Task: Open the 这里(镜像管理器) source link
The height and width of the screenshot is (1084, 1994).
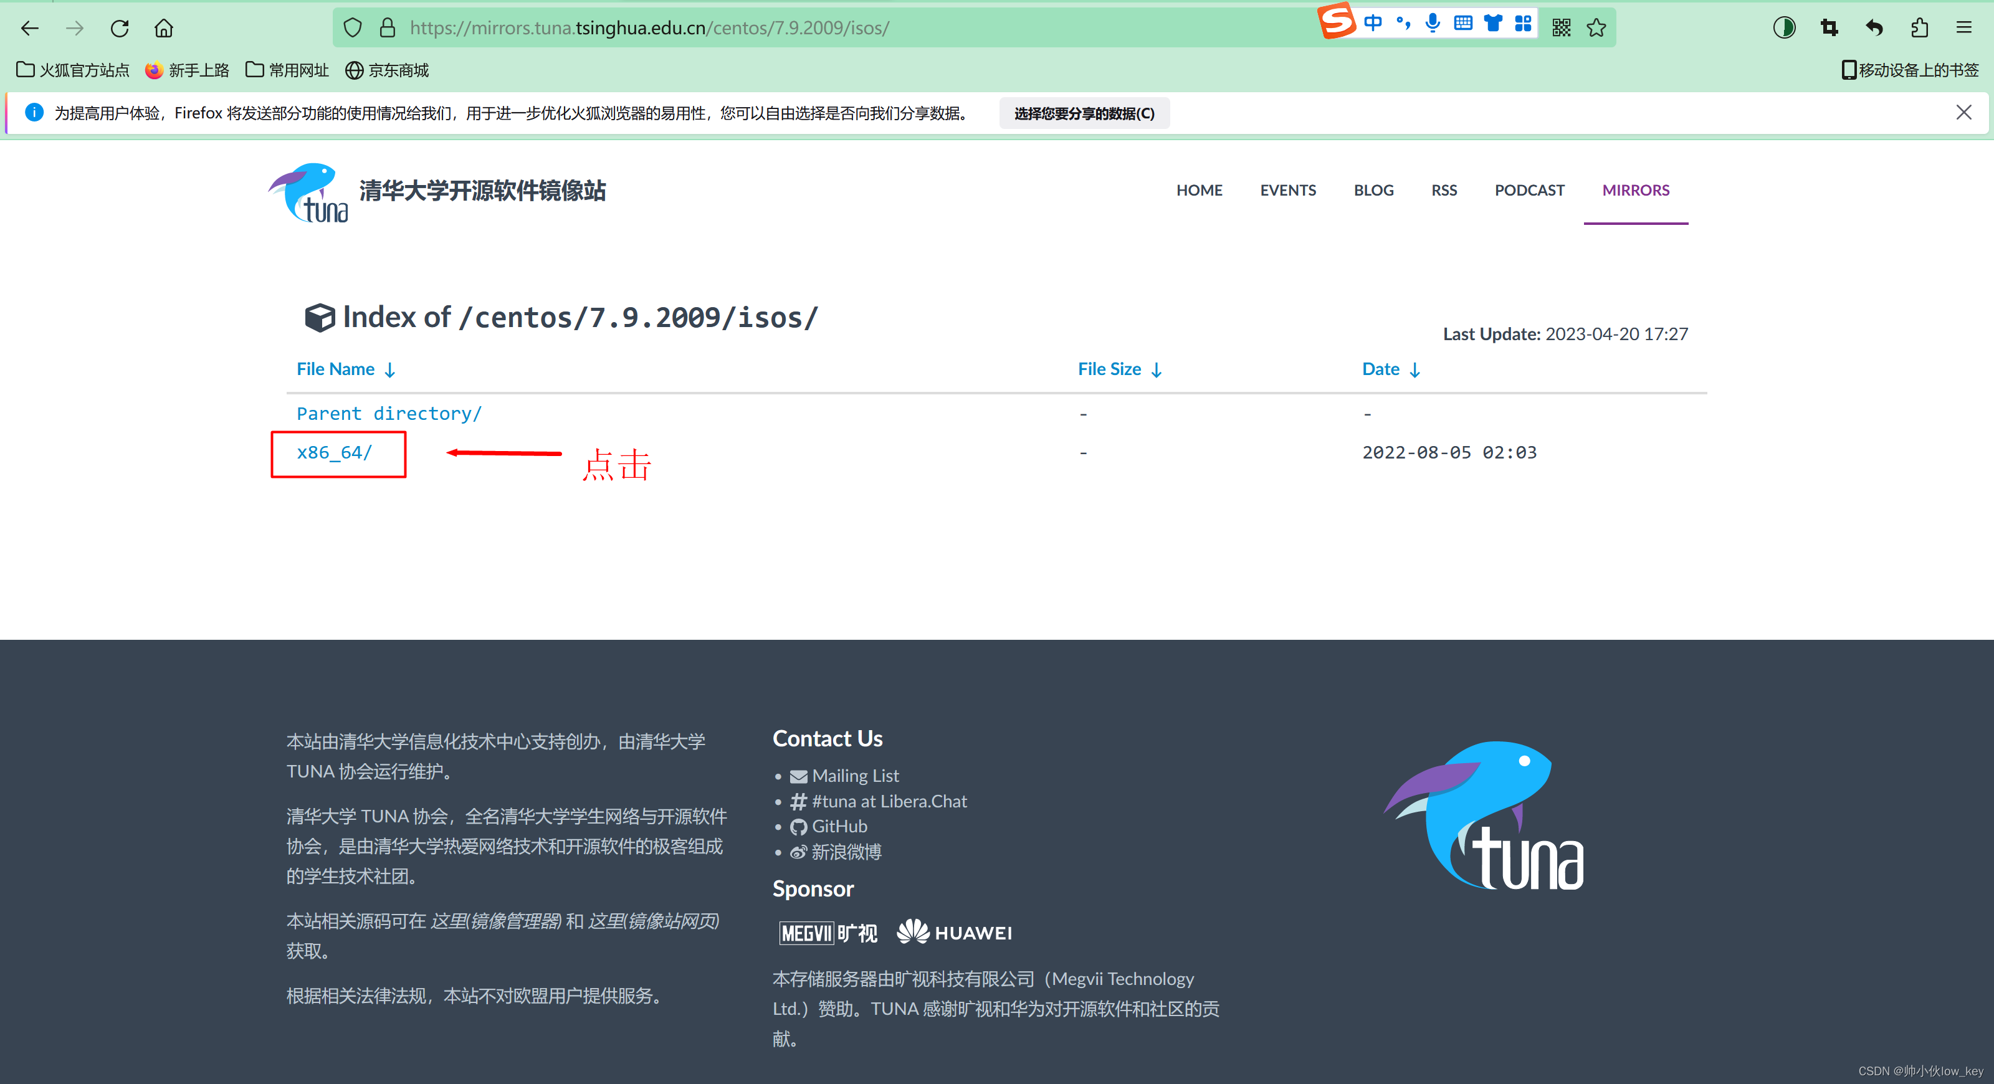Action: point(495,921)
